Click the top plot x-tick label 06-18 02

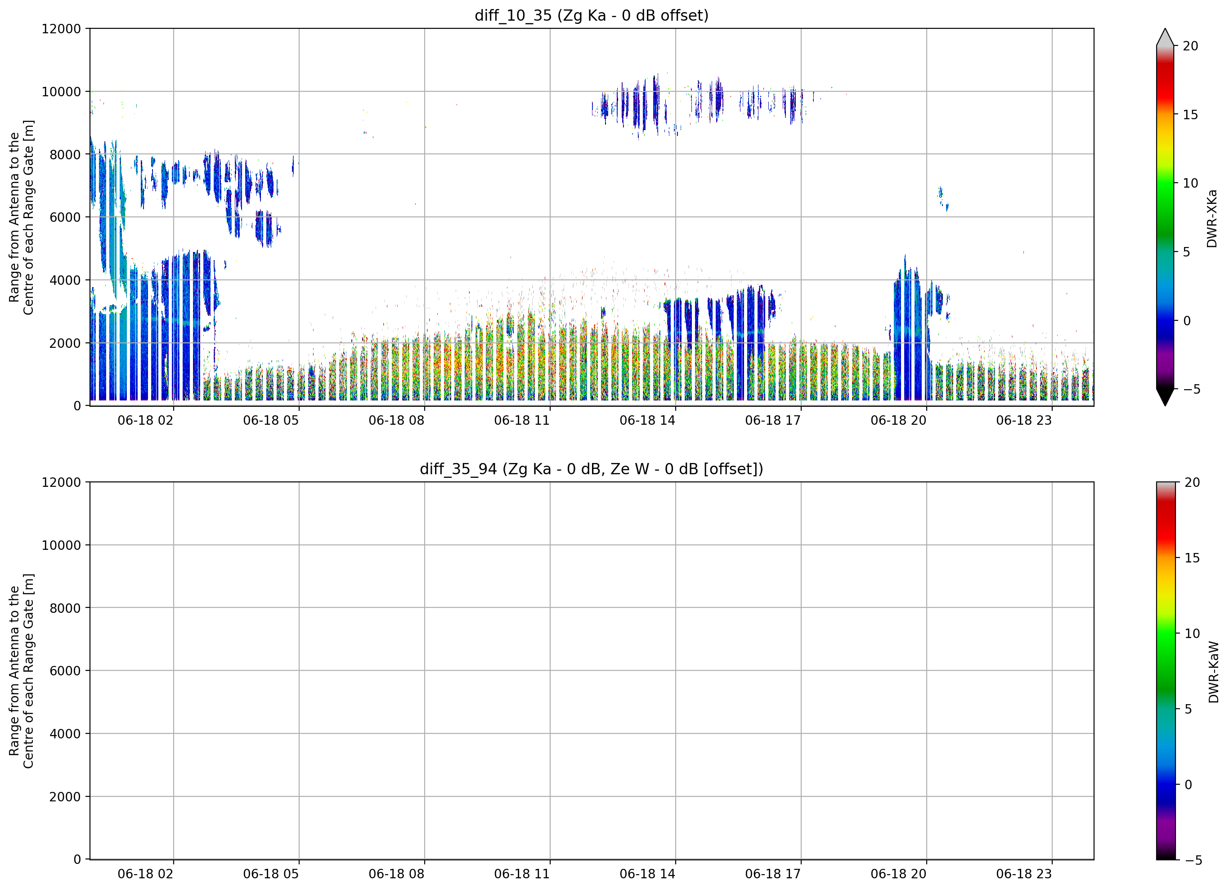pyautogui.click(x=145, y=420)
